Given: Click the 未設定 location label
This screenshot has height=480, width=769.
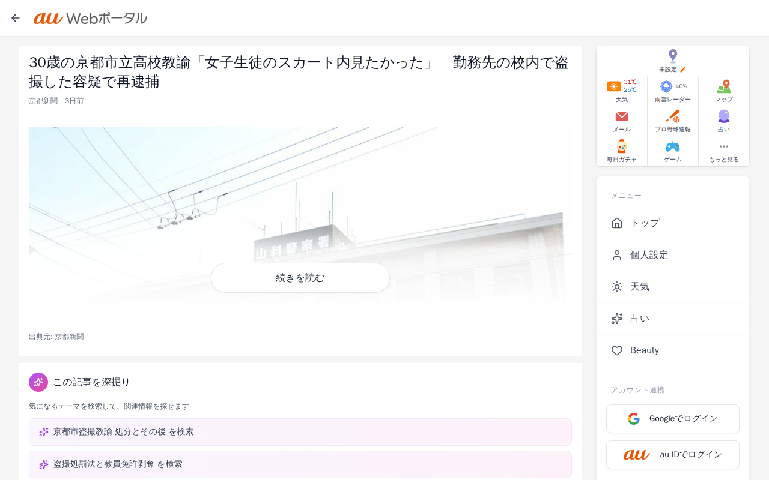Looking at the screenshot, I should click(668, 70).
